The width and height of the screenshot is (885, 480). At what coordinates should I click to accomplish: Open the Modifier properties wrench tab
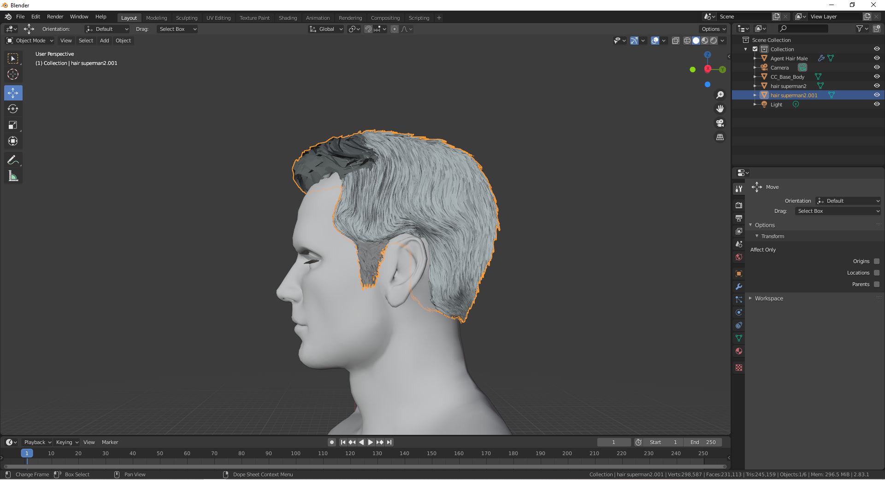[739, 287]
